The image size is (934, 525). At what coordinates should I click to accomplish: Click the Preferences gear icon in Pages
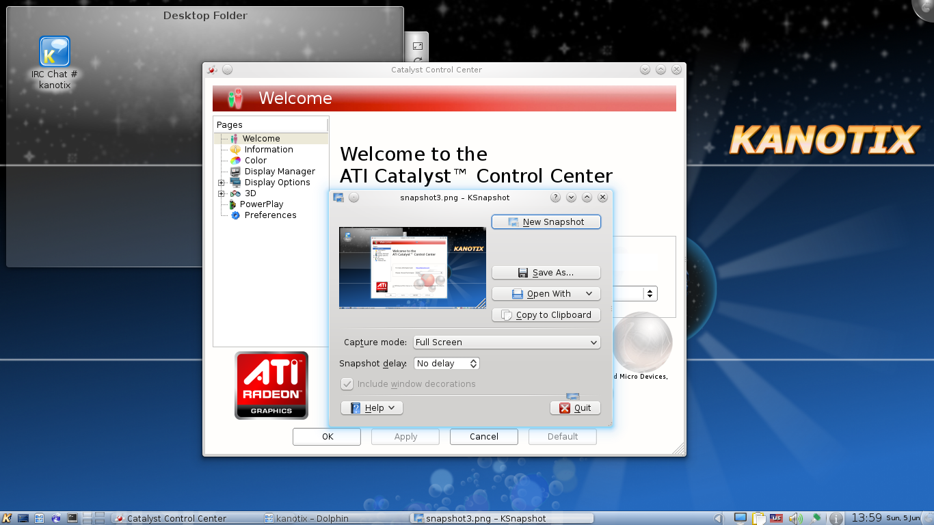(235, 215)
